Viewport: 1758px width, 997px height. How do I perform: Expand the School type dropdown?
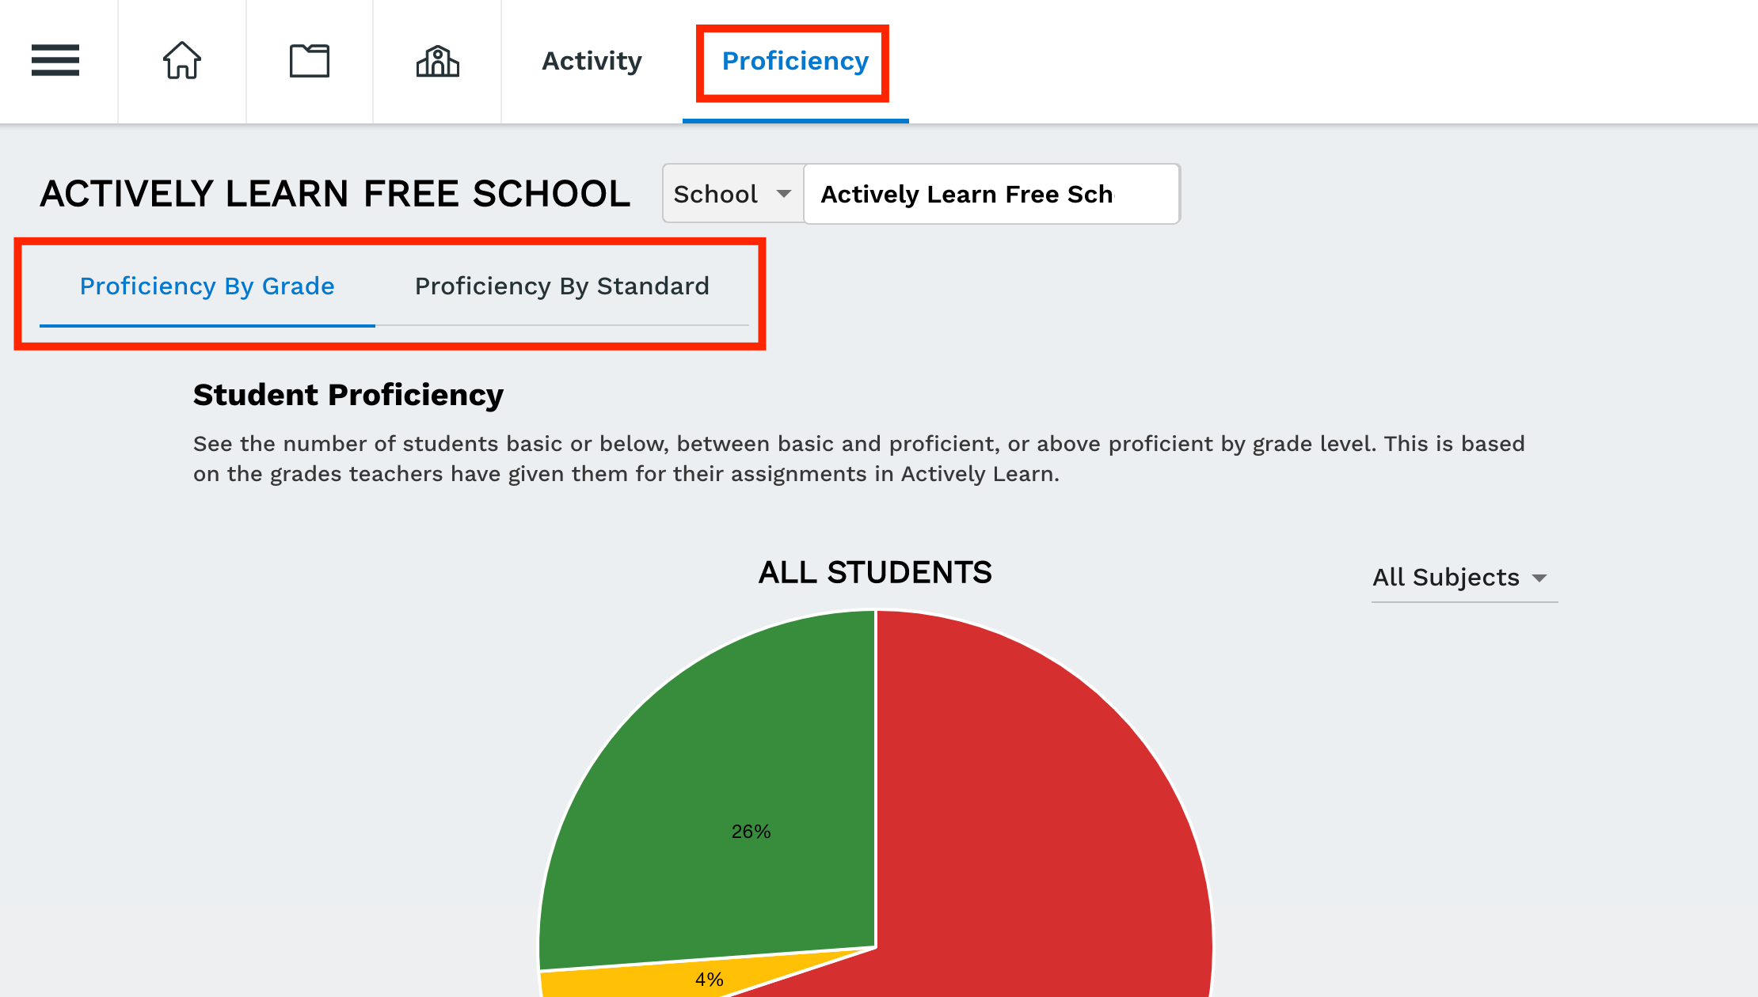733,194
